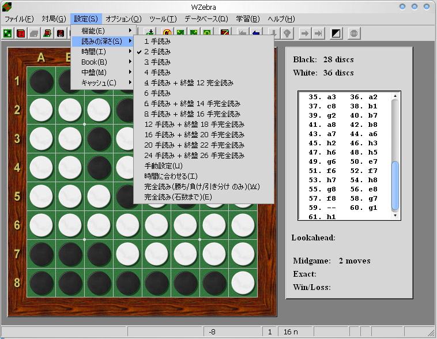The height and width of the screenshot is (339, 437).
Task: Expand the 読みの深さ(S) submenu
Action: (x=103, y=42)
